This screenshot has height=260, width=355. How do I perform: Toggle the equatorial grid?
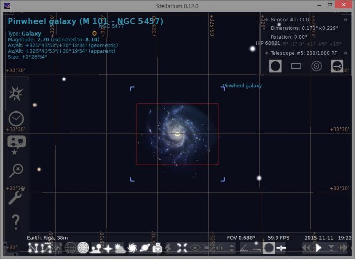(x=70, y=248)
